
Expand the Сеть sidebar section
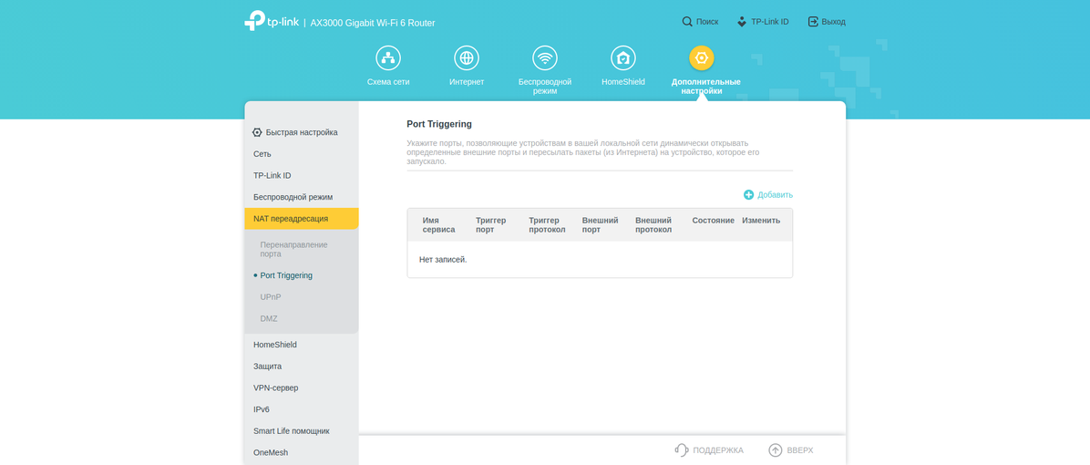coord(262,154)
